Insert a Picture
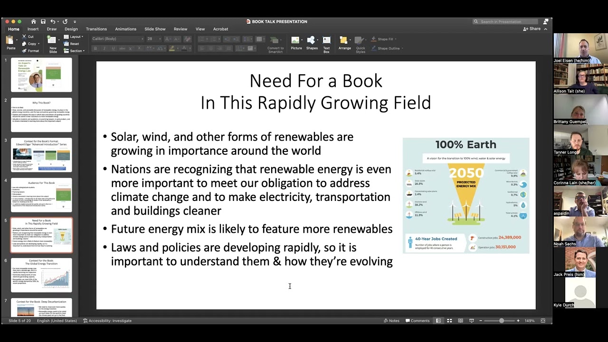This screenshot has height=342, width=608. (x=296, y=43)
